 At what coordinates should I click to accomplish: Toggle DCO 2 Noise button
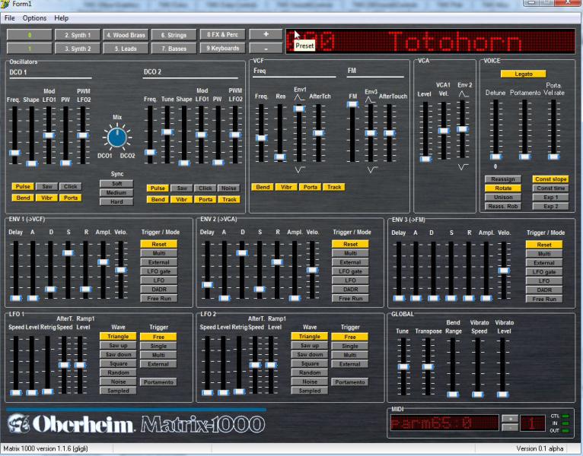click(x=229, y=188)
